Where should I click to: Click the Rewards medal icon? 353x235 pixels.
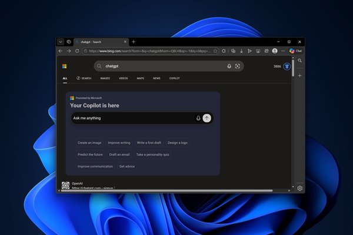(287, 66)
